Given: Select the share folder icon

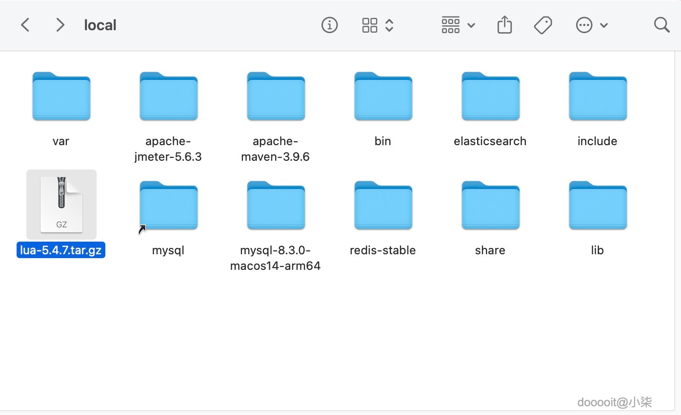Looking at the screenshot, I should point(491,205).
